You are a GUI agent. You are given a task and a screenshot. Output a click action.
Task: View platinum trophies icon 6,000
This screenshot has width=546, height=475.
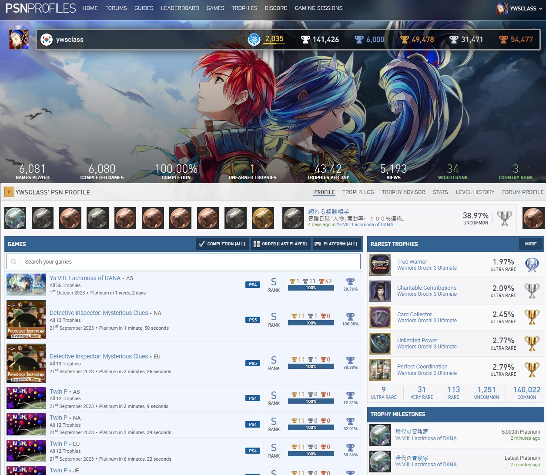[x=359, y=40]
